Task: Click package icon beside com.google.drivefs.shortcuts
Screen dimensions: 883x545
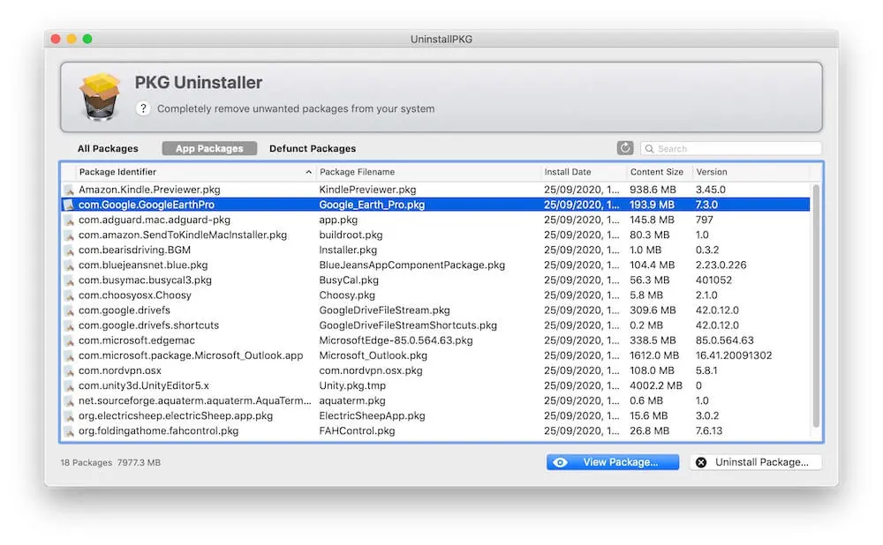Action: pyautogui.click(x=69, y=325)
